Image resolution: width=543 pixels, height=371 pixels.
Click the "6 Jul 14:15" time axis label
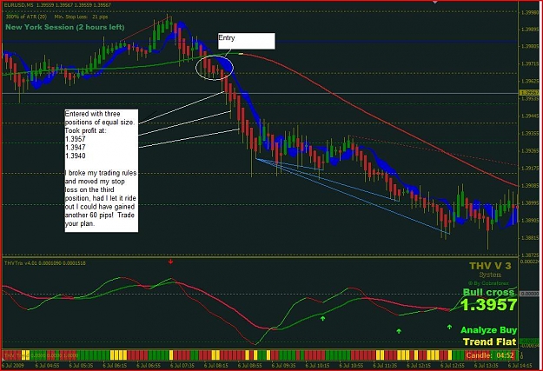coord(519,366)
